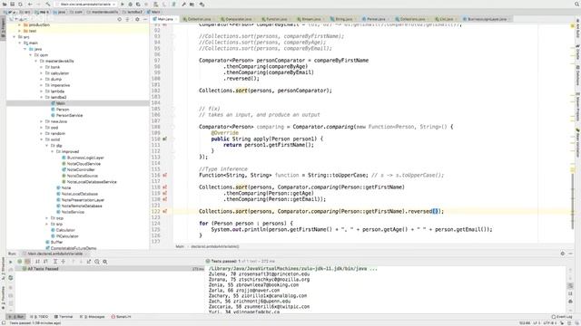Synchronize project with the refresh icon
This screenshot has height=326, width=581.
pos(20,4)
